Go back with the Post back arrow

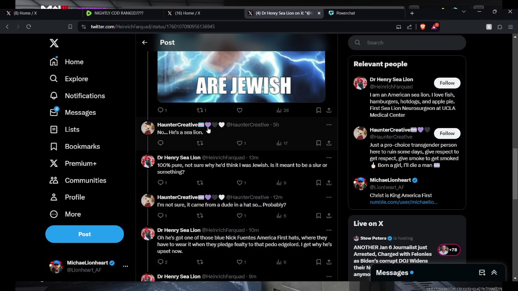click(x=144, y=42)
